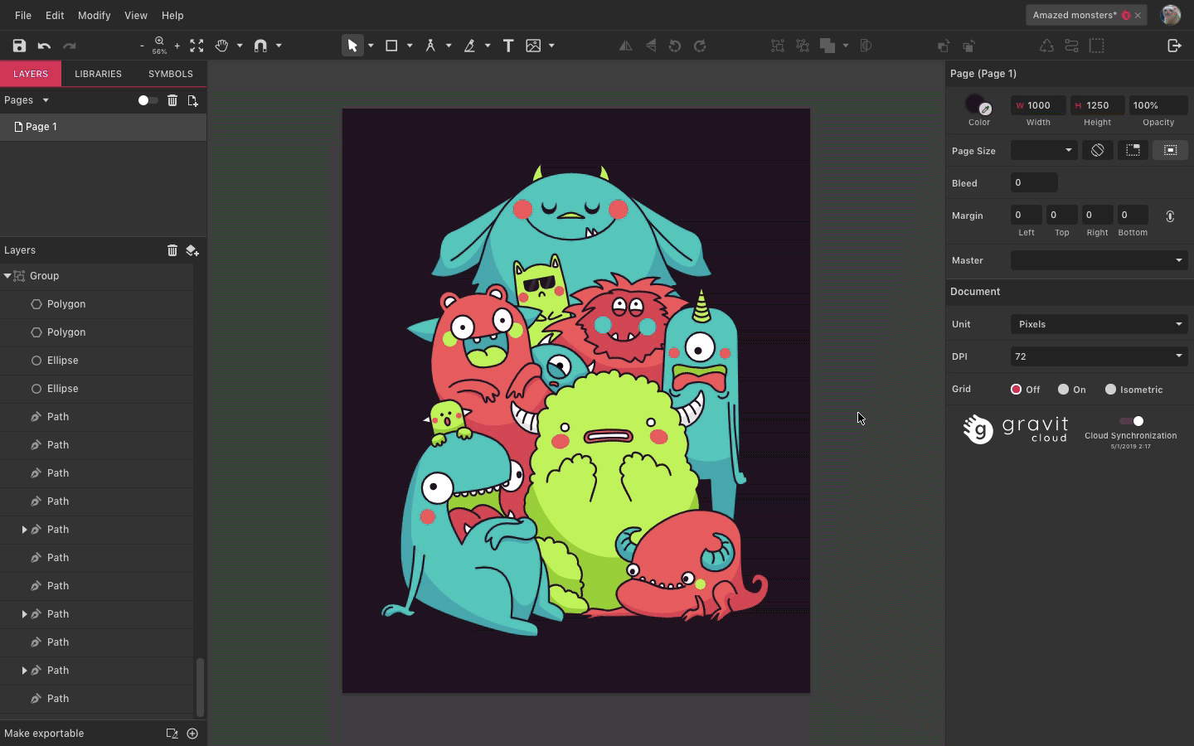
Task: Delete the selected page with trash icon
Action: click(172, 100)
